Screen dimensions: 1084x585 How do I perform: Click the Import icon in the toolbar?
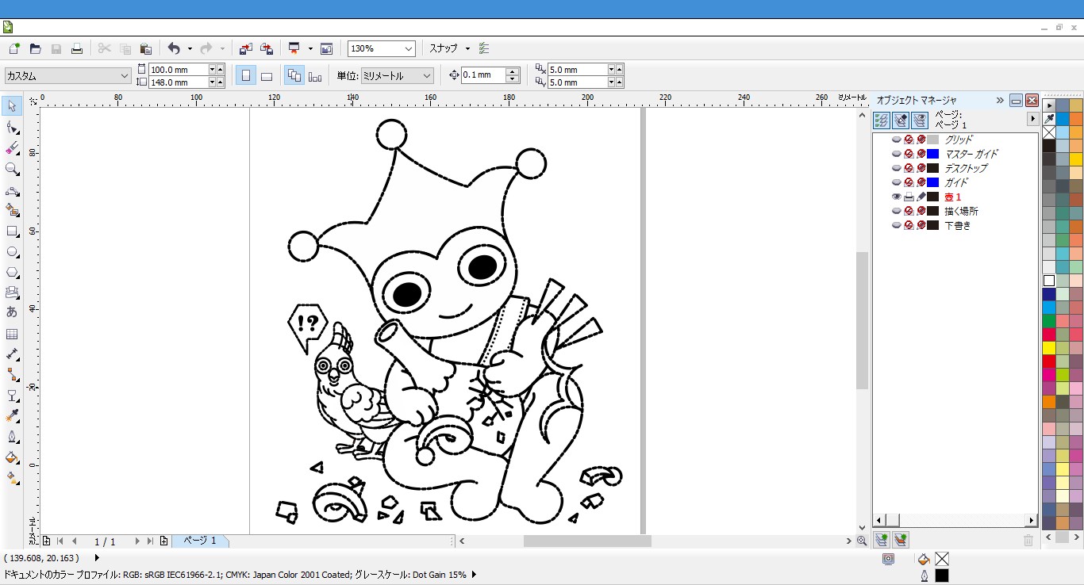[246, 48]
